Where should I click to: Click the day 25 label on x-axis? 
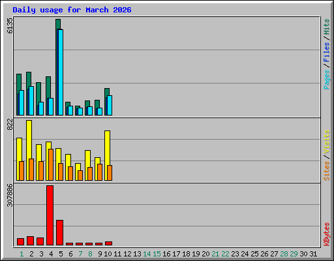pyautogui.click(x=254, y=254)
